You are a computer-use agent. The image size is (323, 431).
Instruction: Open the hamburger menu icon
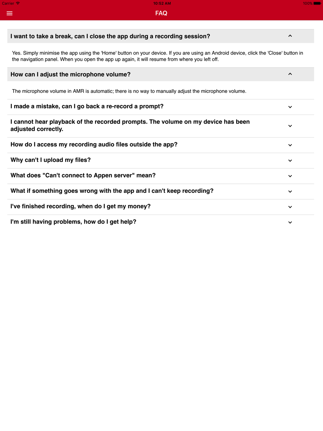[9, 13]
